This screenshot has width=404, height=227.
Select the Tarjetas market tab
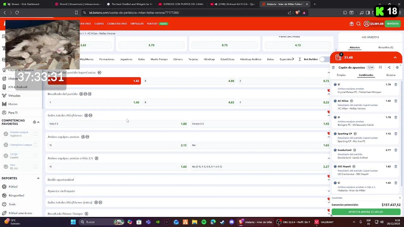193,59
